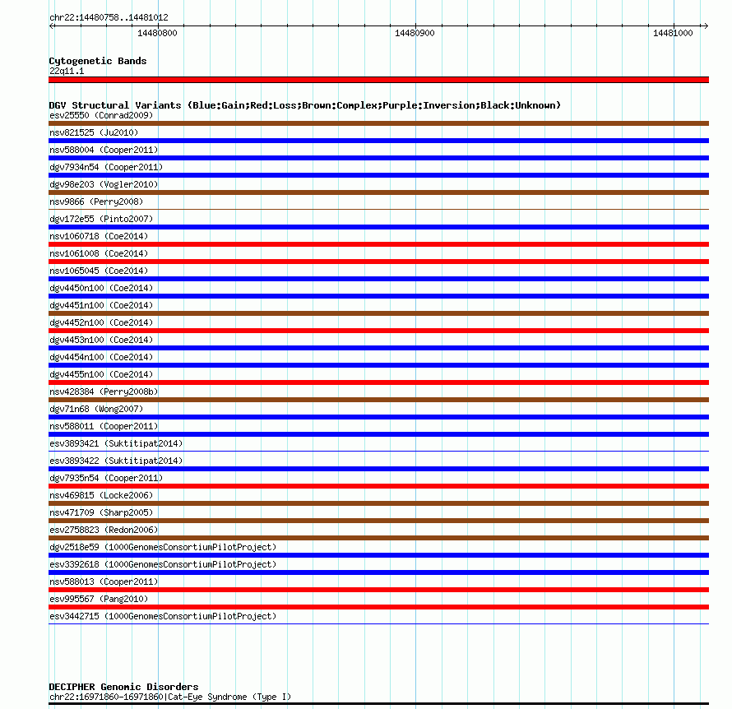The image size is (732, 709).
Task: Select the dgv4451n100 (Coe2014) label
Action: pyautogui.click(x=101, y=305)
